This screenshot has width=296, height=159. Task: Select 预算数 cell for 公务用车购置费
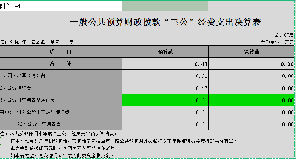[x=166, y=124]
